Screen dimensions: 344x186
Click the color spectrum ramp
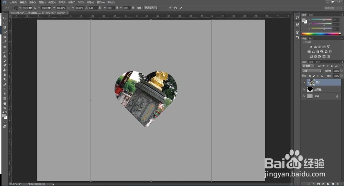point(321,34)
